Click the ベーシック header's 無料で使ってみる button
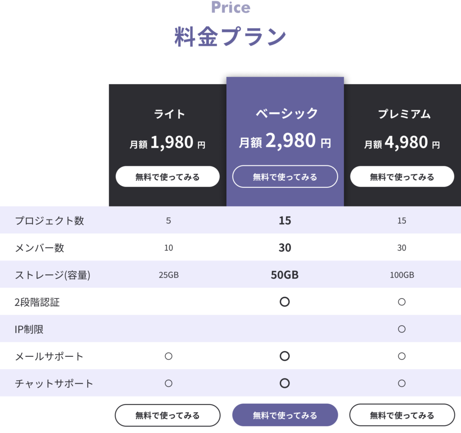Screen dimensions: 461x433 tap(285, 177)
